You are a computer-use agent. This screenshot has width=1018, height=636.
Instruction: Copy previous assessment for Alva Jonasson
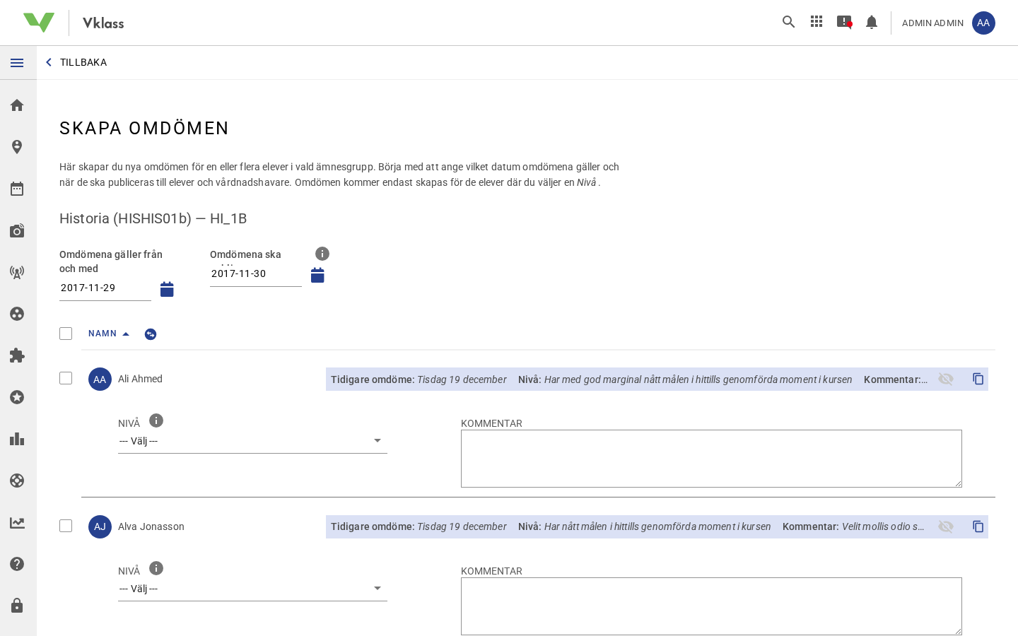(978, 526)
